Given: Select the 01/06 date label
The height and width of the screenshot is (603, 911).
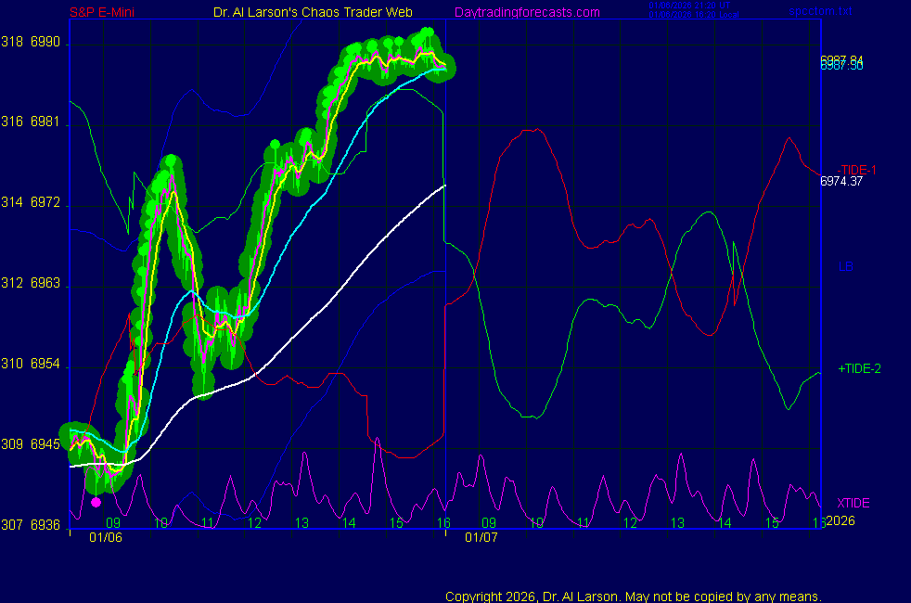Looking at the screenshot, I should pyautogui.click(x=106, y=537).
